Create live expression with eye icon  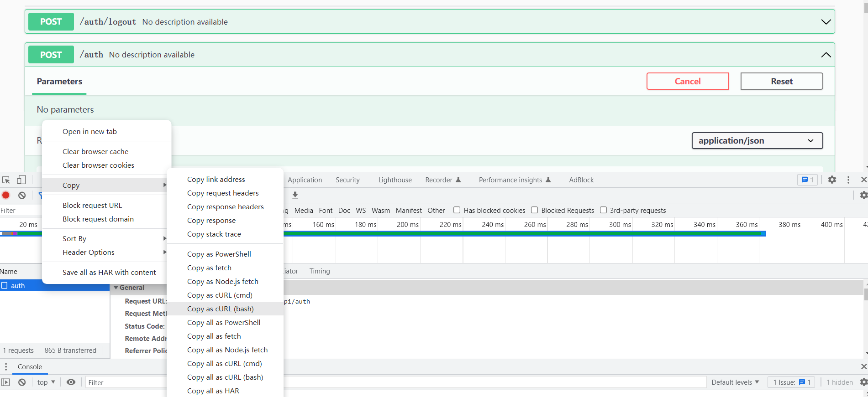[71, 382]
